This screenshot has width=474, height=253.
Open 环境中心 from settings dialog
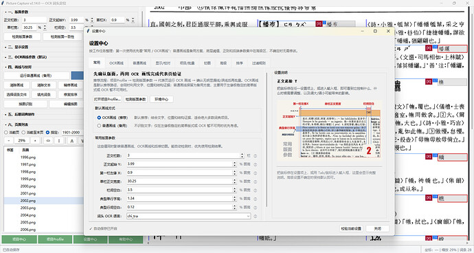(161, 99)
